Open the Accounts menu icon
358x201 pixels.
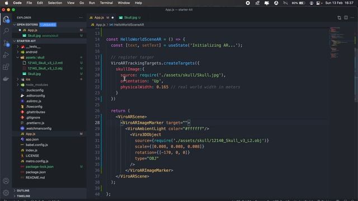click(x=6, y=181)
